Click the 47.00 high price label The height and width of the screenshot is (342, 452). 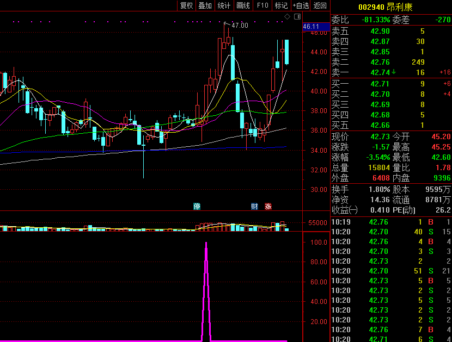coord(240,26)
